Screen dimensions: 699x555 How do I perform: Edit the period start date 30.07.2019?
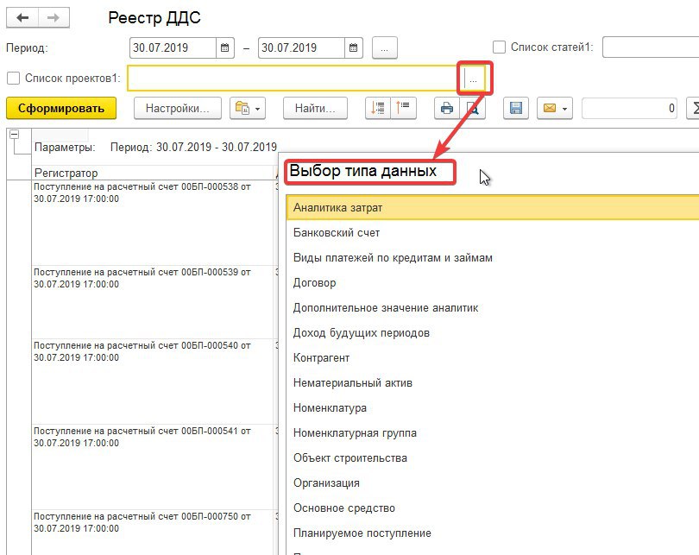click(x=173, y=47)
